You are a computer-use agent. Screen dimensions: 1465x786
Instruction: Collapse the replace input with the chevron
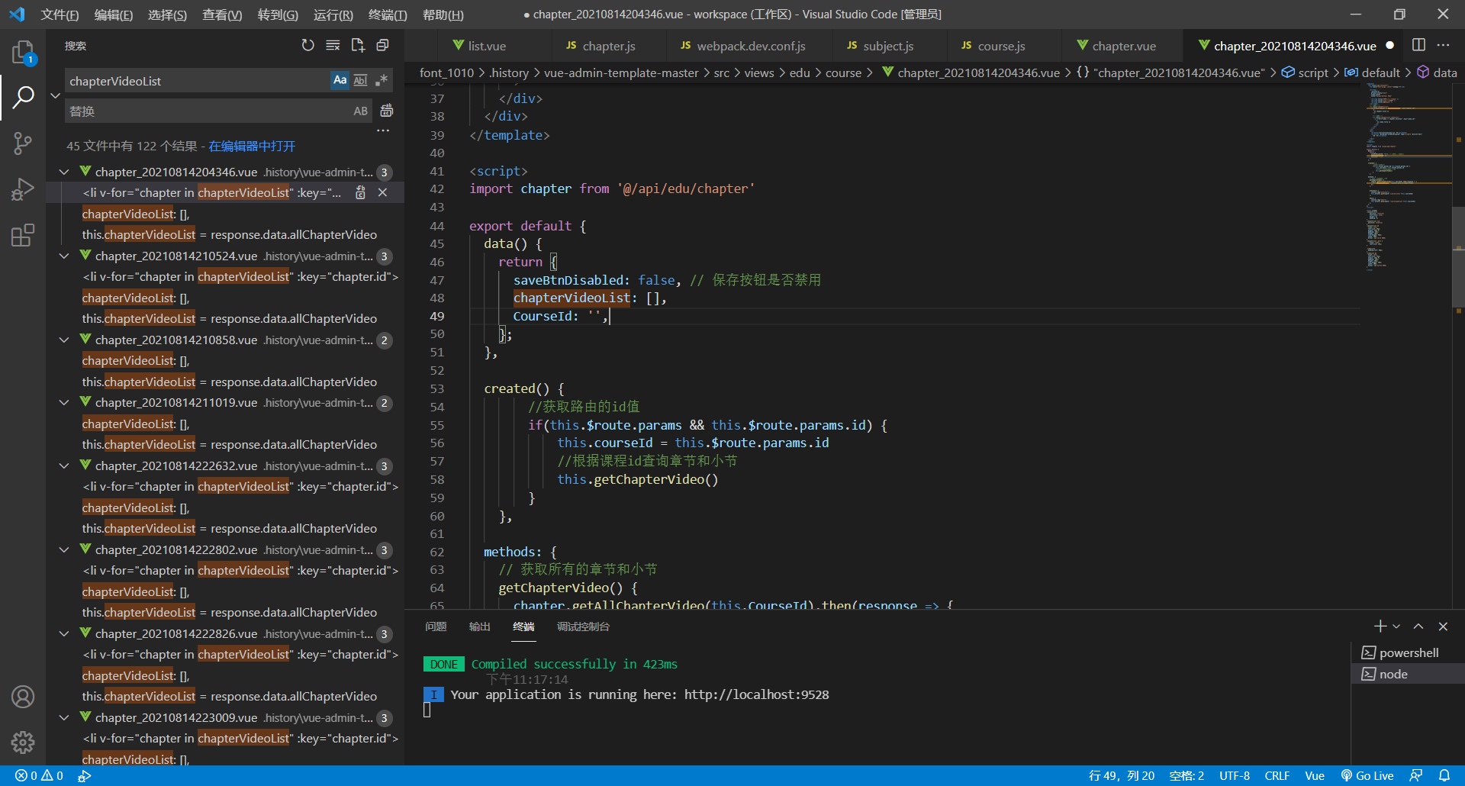click(x=54, y=95)
